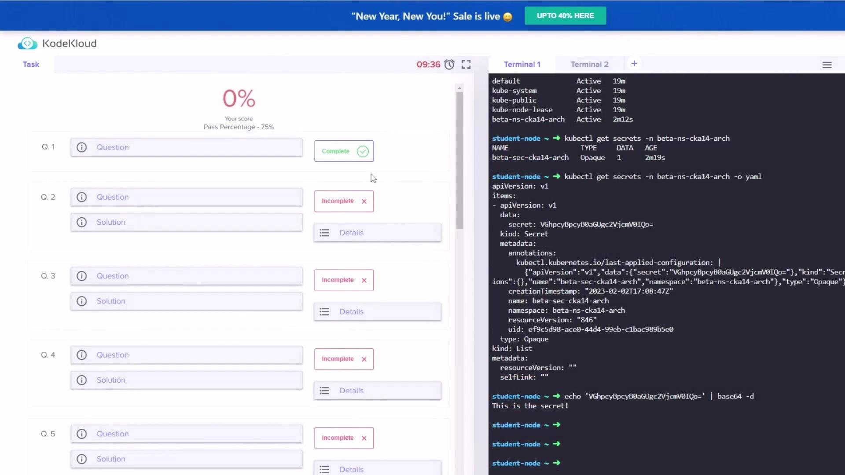Click list icon in Q.5 Details button
Viewport: 845px width, 475px height.
(324, 470)
